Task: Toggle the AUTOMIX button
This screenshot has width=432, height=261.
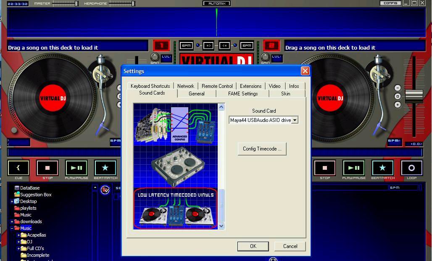Action: 217,3
